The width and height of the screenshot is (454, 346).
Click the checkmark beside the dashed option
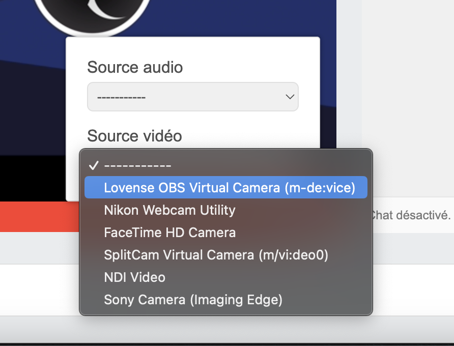tap(93, 166)
